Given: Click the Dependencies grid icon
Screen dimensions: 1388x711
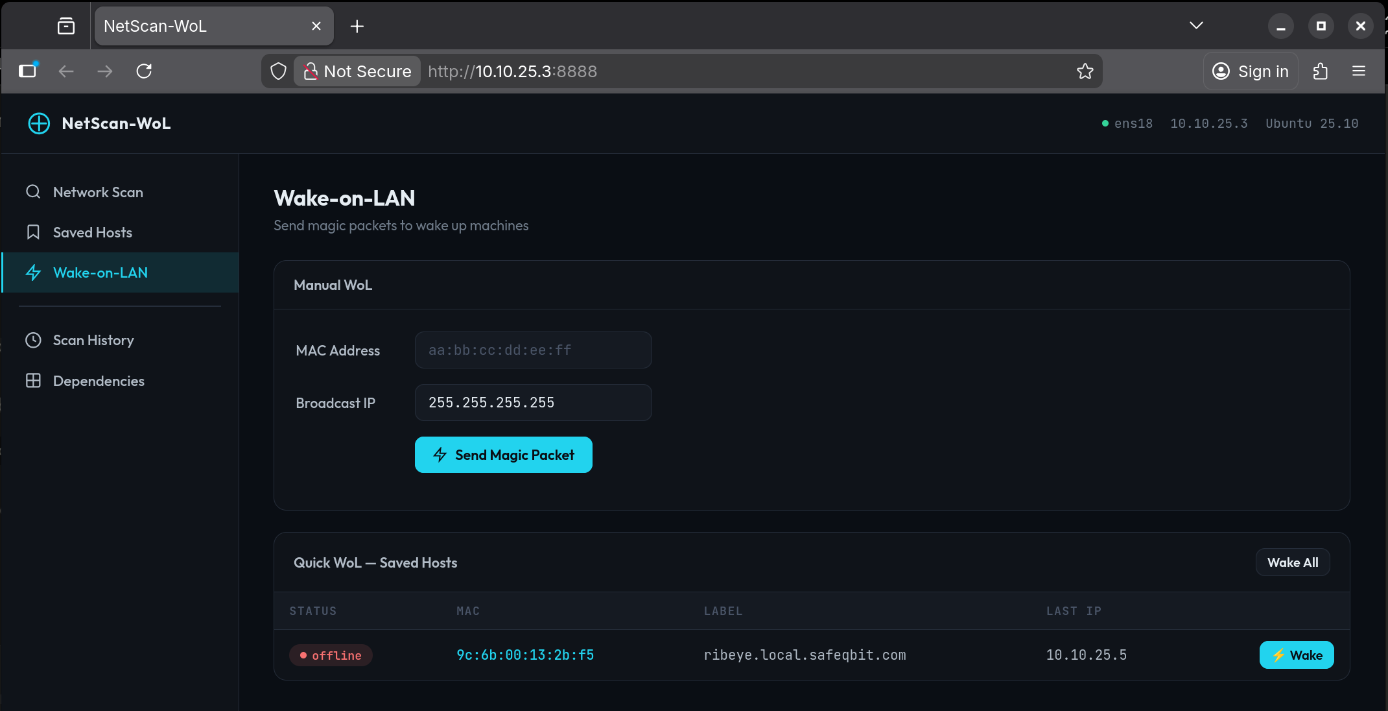Looking at the screenshot, I should [x=33, y=381].
